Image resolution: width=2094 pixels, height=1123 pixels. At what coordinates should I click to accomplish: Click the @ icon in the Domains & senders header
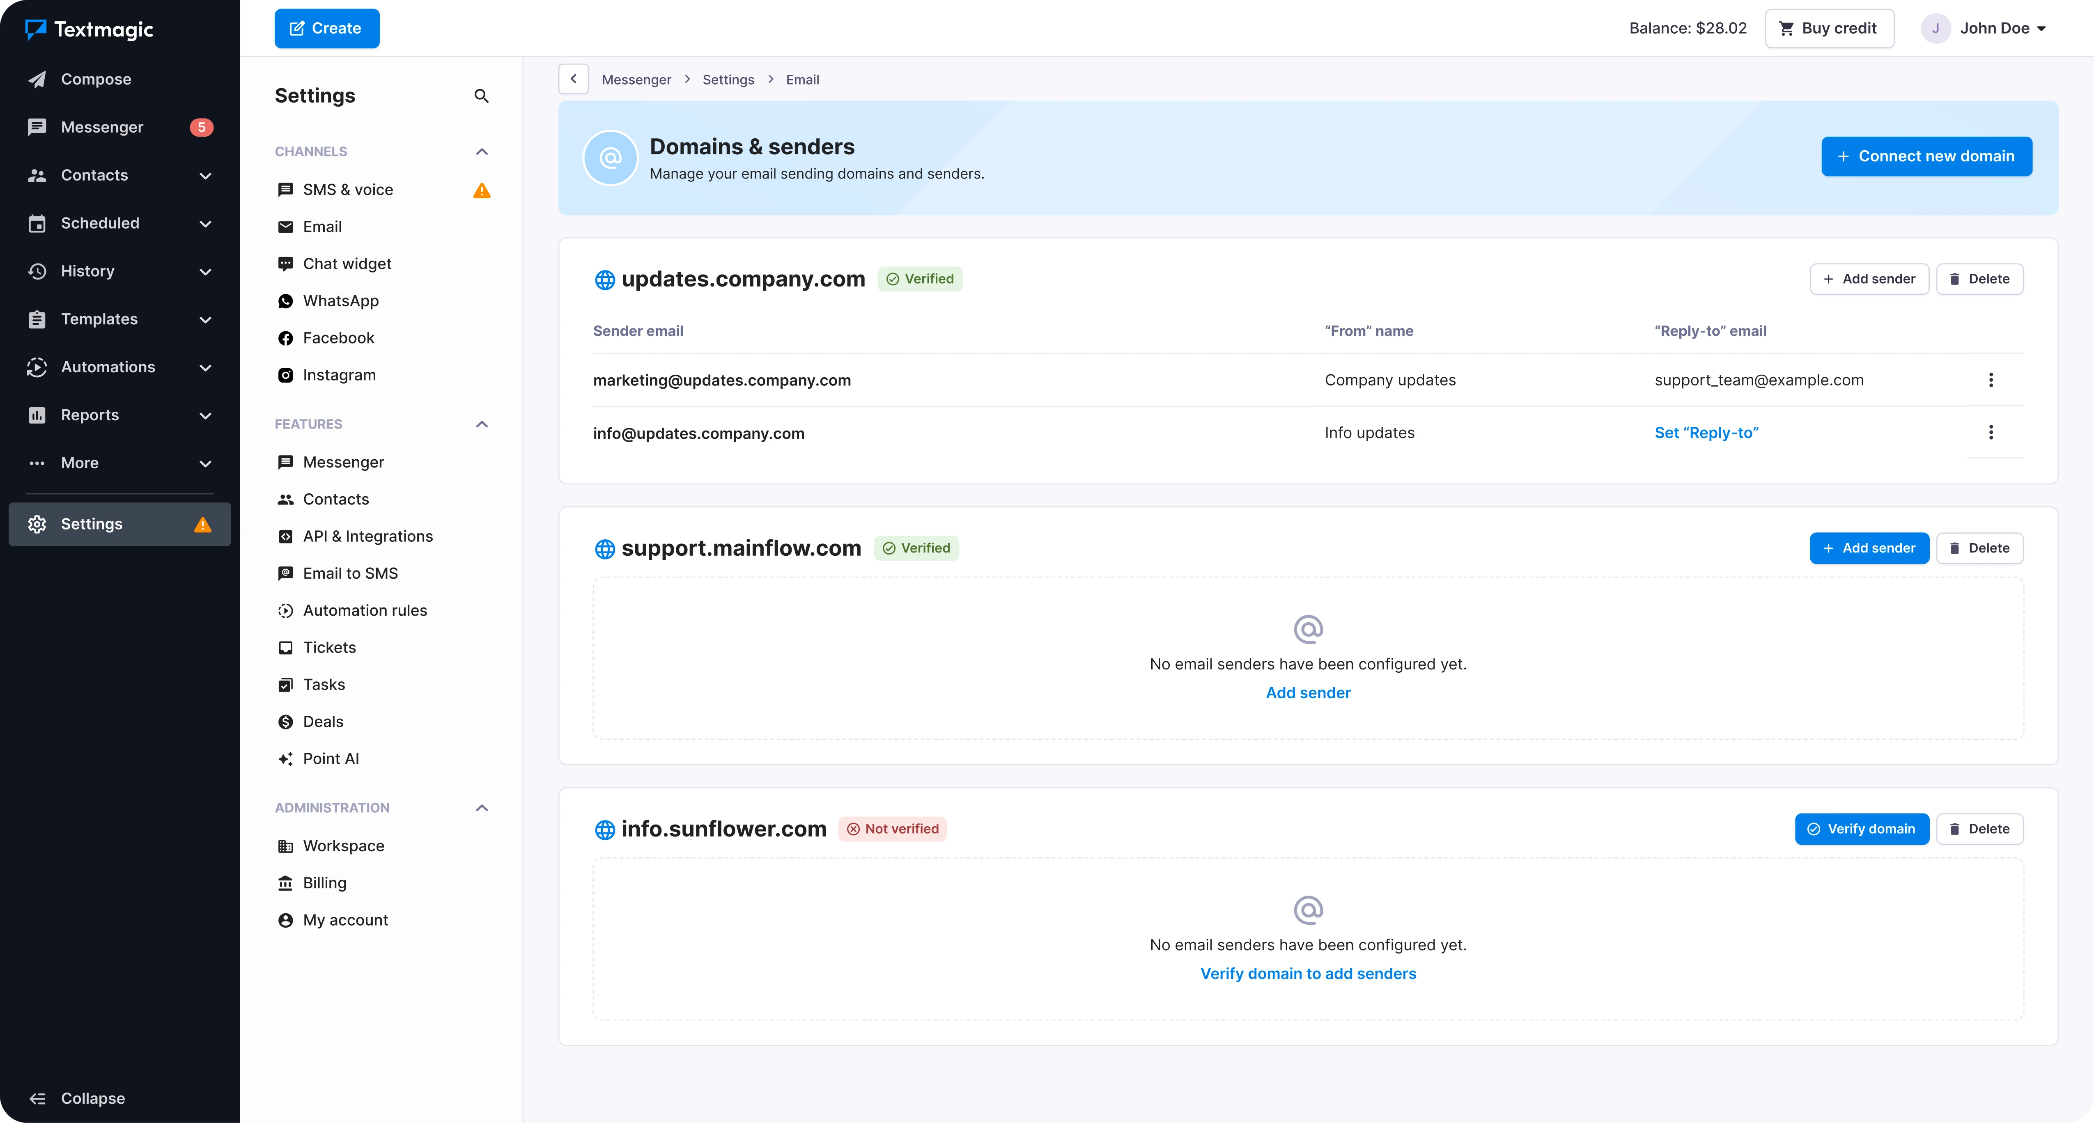pos(611,158)
